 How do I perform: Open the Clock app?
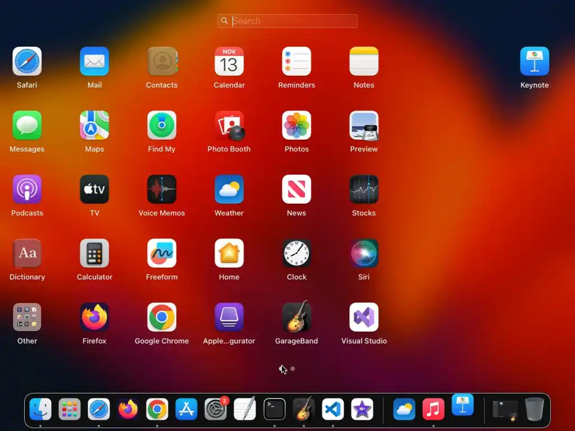296,253
